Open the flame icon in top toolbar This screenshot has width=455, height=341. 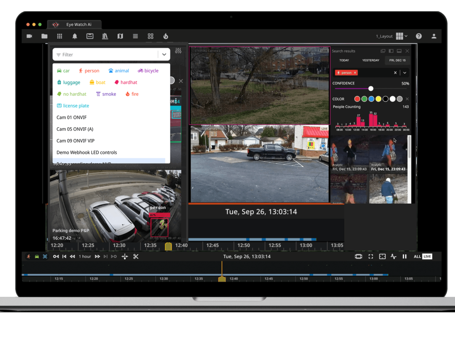pyautogui.click(x=166, y=36)
